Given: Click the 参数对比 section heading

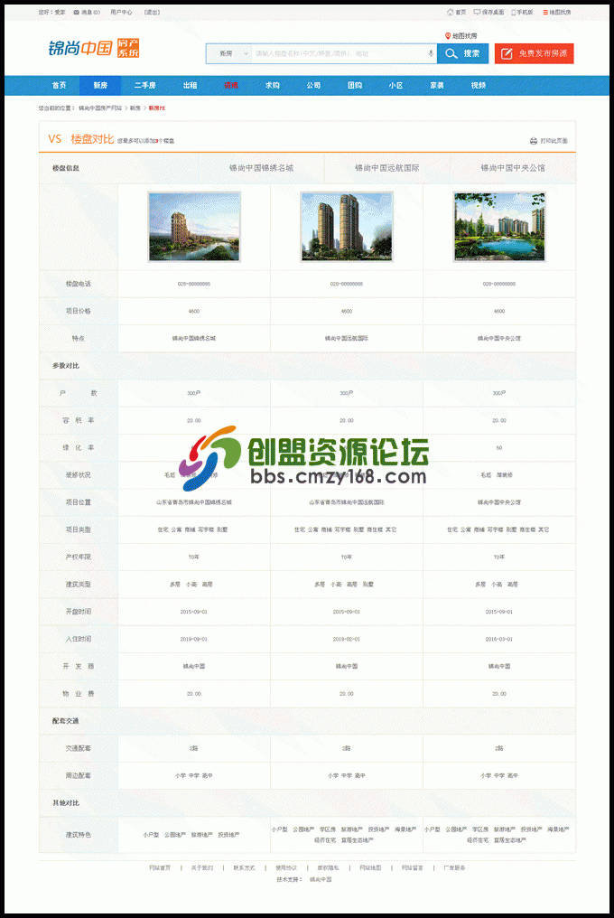Looking at the screenshot, I should pyautogui.click(x=66, y=366).
